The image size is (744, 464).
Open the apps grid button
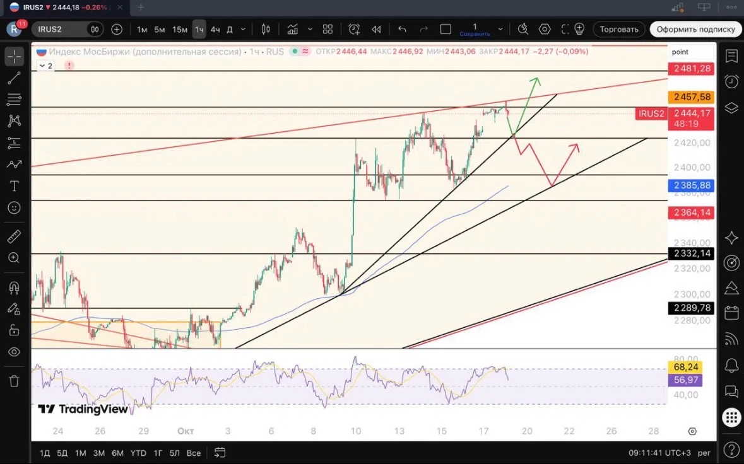tap(731, 417)
